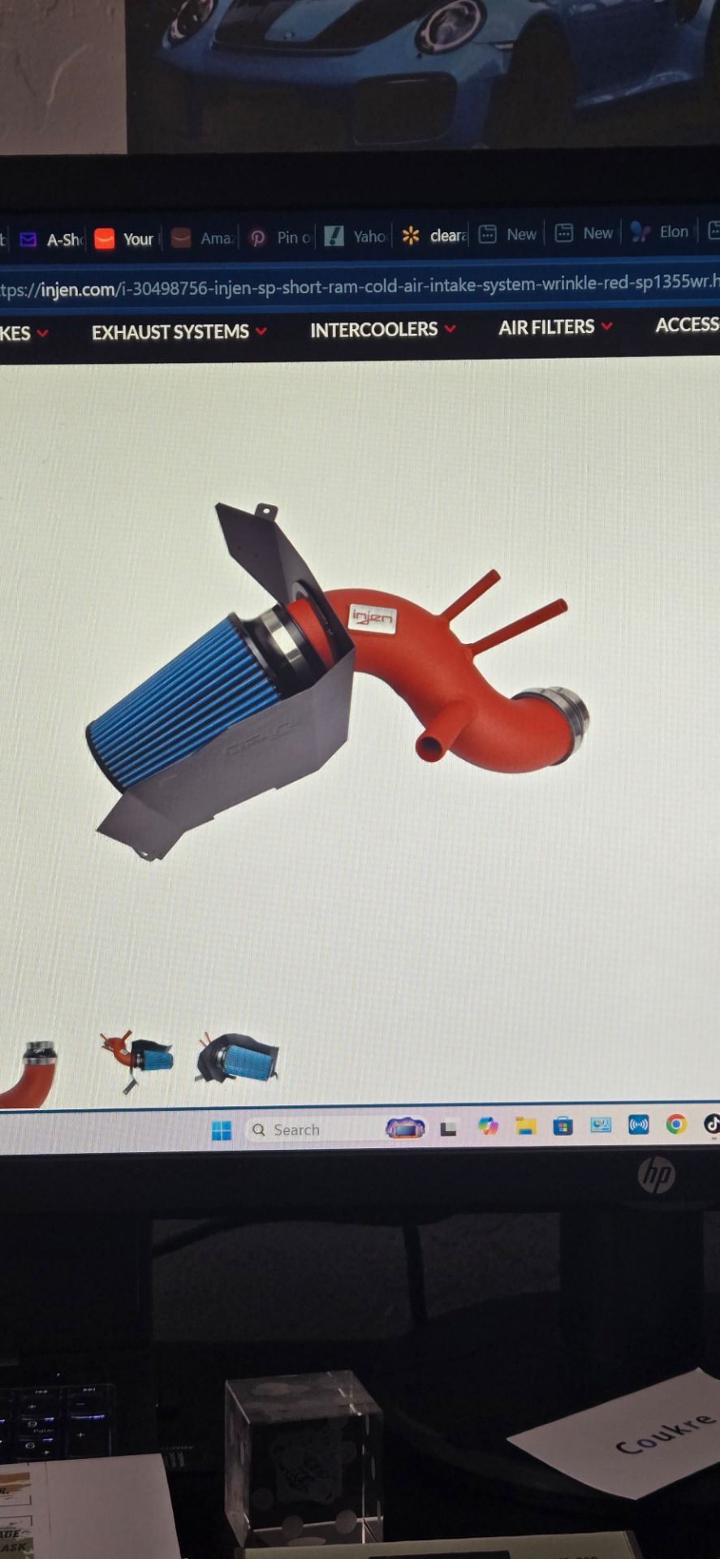This screenshot has width=720, height=1559.
Task: Click the Pinterest bookmark icon
Action: (x=258, y=238)
